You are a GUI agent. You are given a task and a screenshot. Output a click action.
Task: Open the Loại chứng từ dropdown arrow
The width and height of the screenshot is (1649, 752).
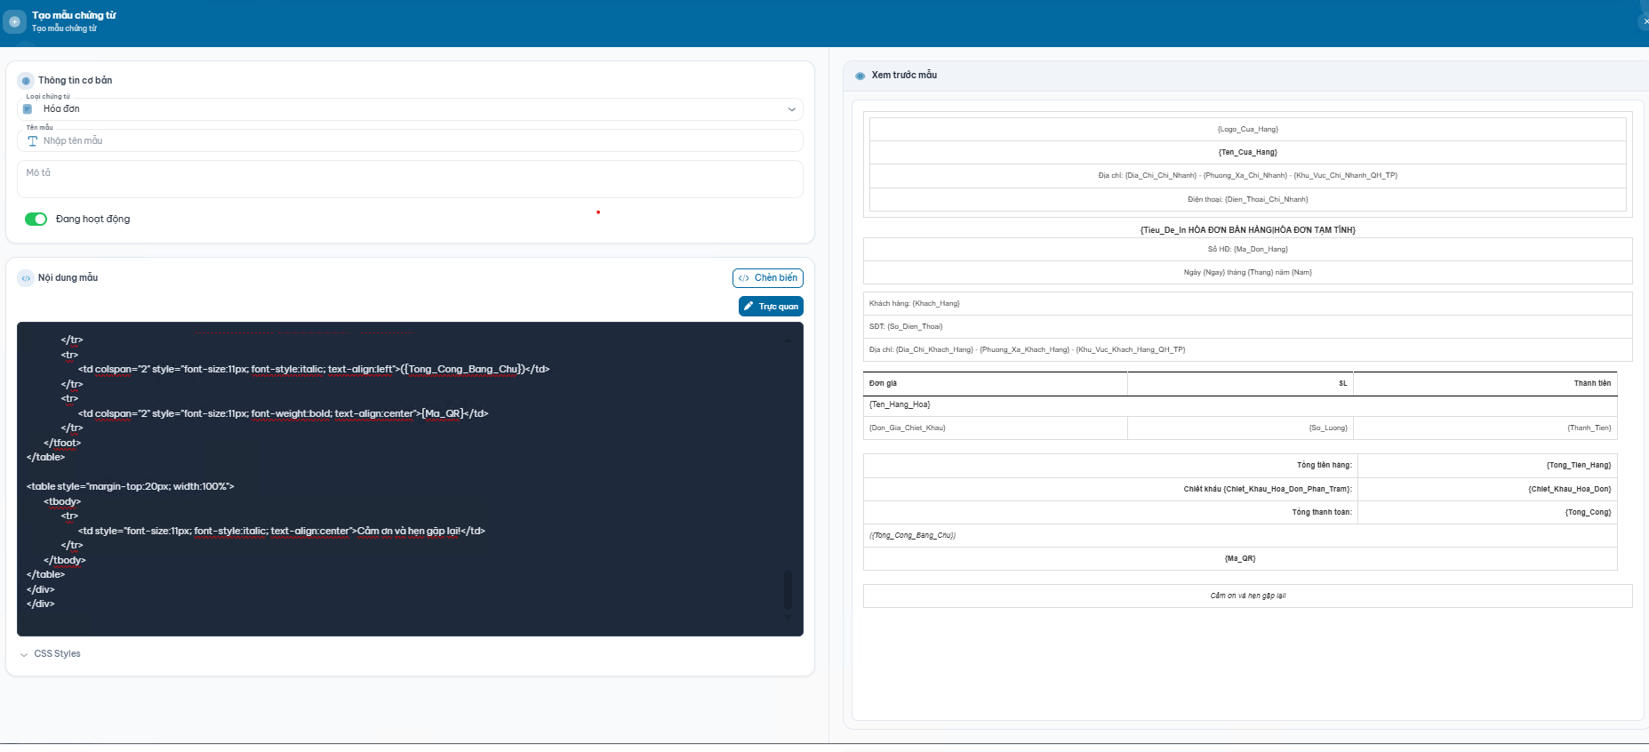coord(791,109)
